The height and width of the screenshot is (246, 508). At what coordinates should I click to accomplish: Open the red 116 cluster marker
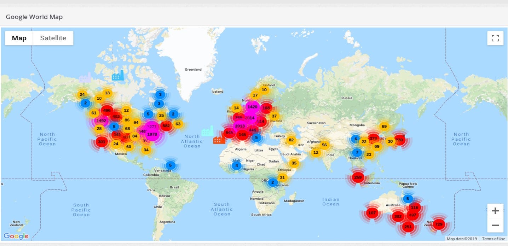click(415, 207)
